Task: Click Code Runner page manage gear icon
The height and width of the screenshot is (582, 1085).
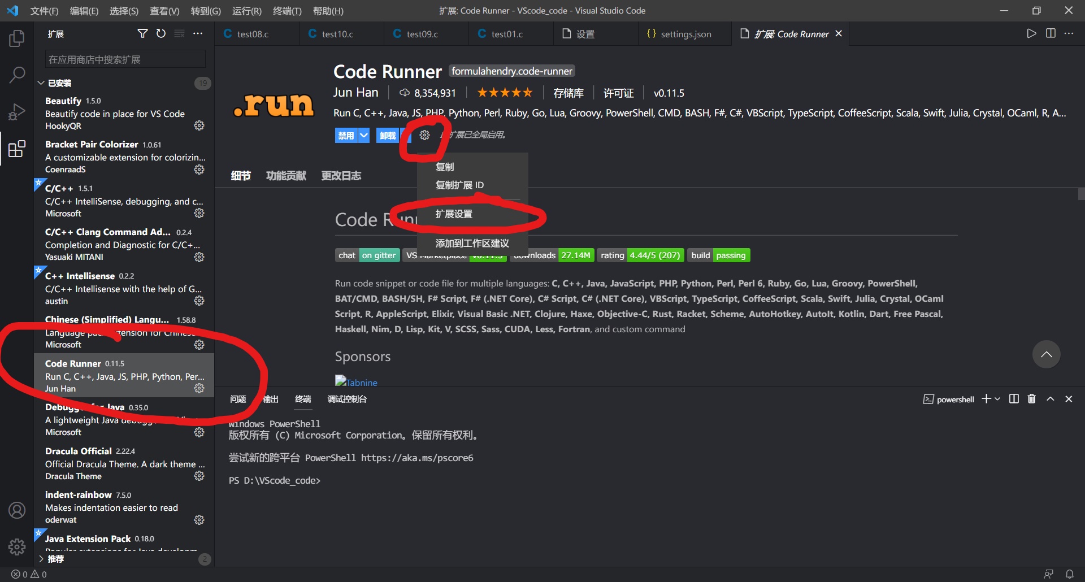Action: (424, 135)
